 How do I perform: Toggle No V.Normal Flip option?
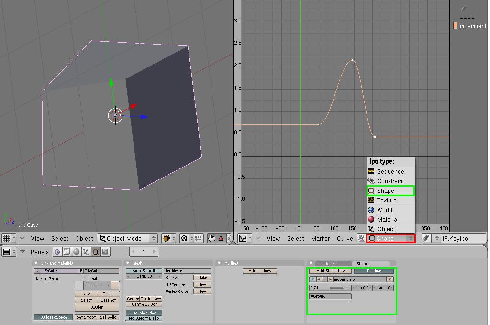(144, 318)
